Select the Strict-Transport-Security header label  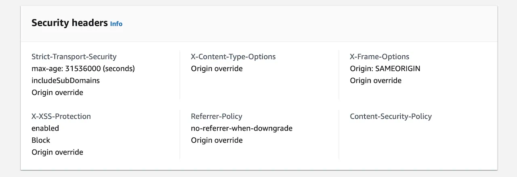click(x=74, y=57)
